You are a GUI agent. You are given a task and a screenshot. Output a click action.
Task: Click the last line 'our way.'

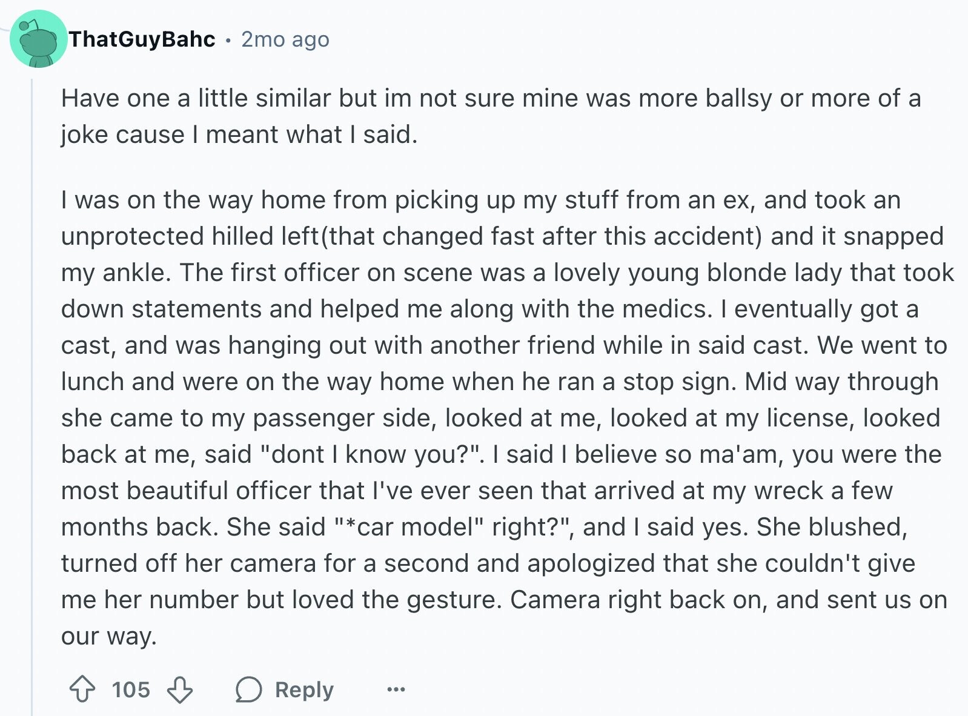point(109,636)
